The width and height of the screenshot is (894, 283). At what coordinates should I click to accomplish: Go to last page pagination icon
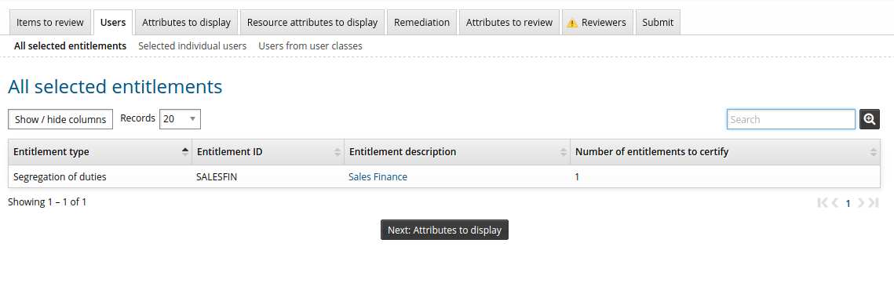874,202
